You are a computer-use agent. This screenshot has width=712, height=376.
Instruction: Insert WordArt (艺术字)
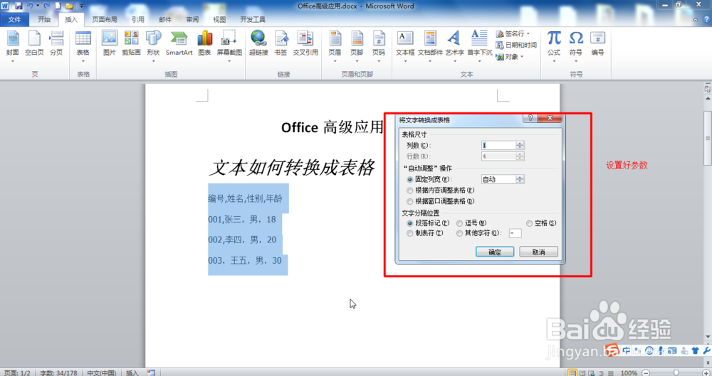[454, 47]
